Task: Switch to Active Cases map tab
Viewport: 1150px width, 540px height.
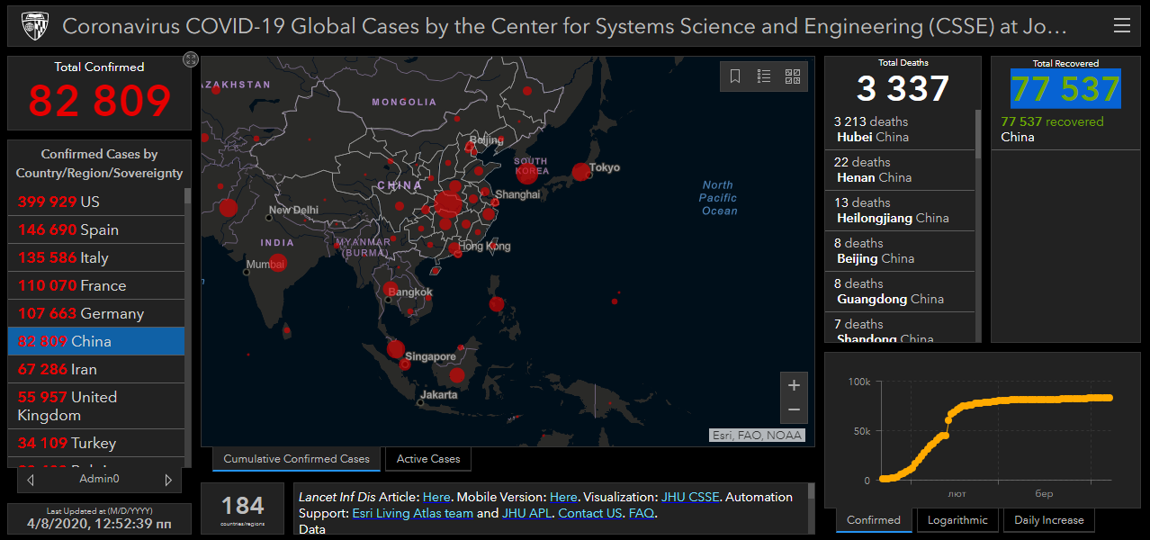Action: (x=428, y=459)
